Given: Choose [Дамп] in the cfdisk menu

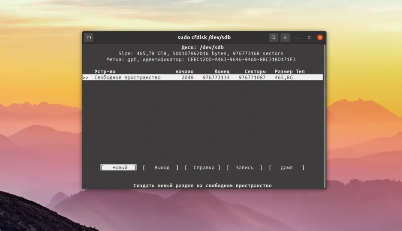Looking at the screenshot, I should click(287, 167).
